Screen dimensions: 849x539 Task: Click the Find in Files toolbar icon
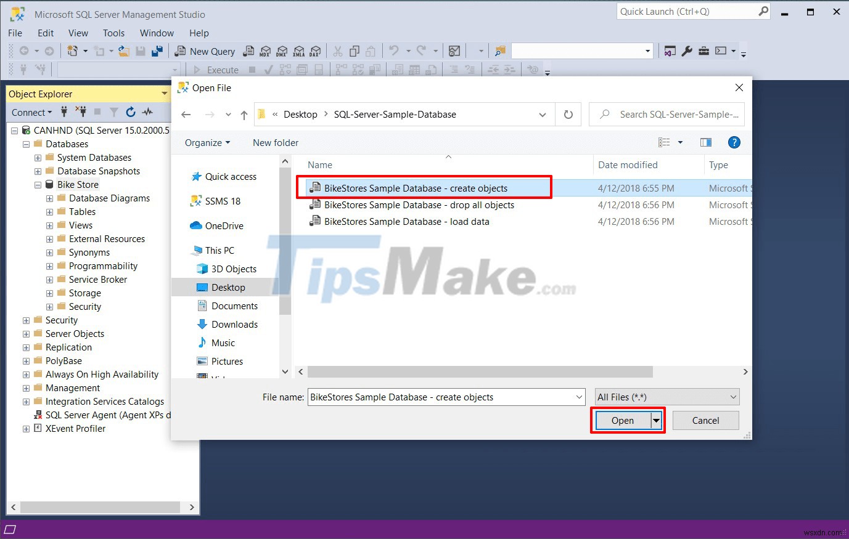[x=500, y=51]
